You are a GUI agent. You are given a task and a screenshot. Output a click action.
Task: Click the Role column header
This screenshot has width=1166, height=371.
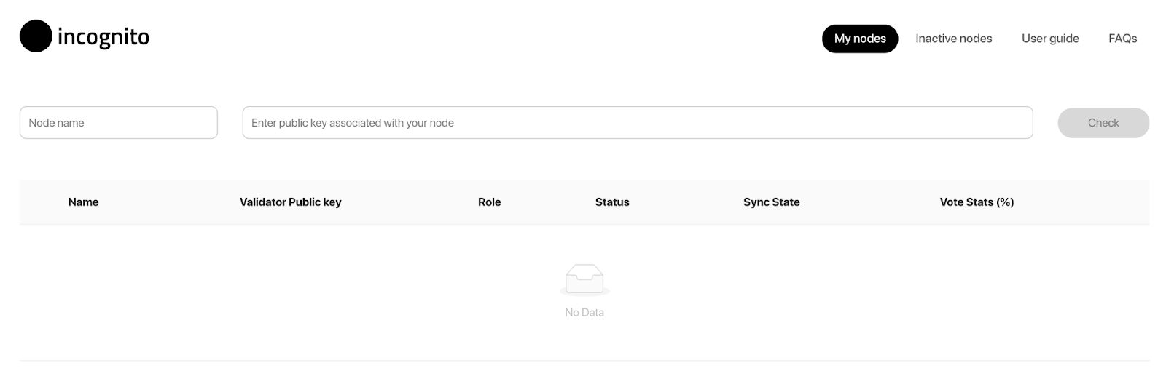(x=489, y=202)
